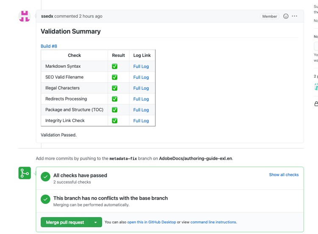Open the emoji reaction picker
Image resolution: width=318 pixels, height=234 pixels.
click(x=286, y=16)
